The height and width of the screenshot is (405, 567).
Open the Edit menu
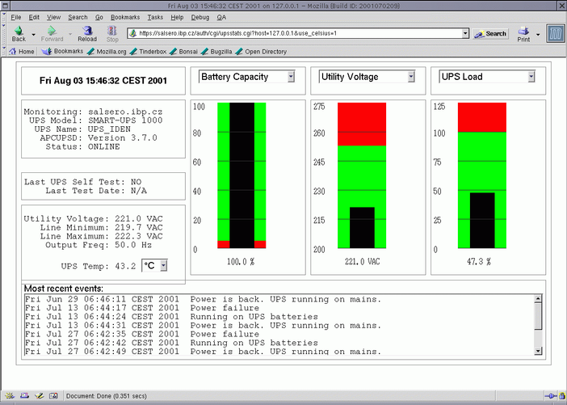pos(34,17)
